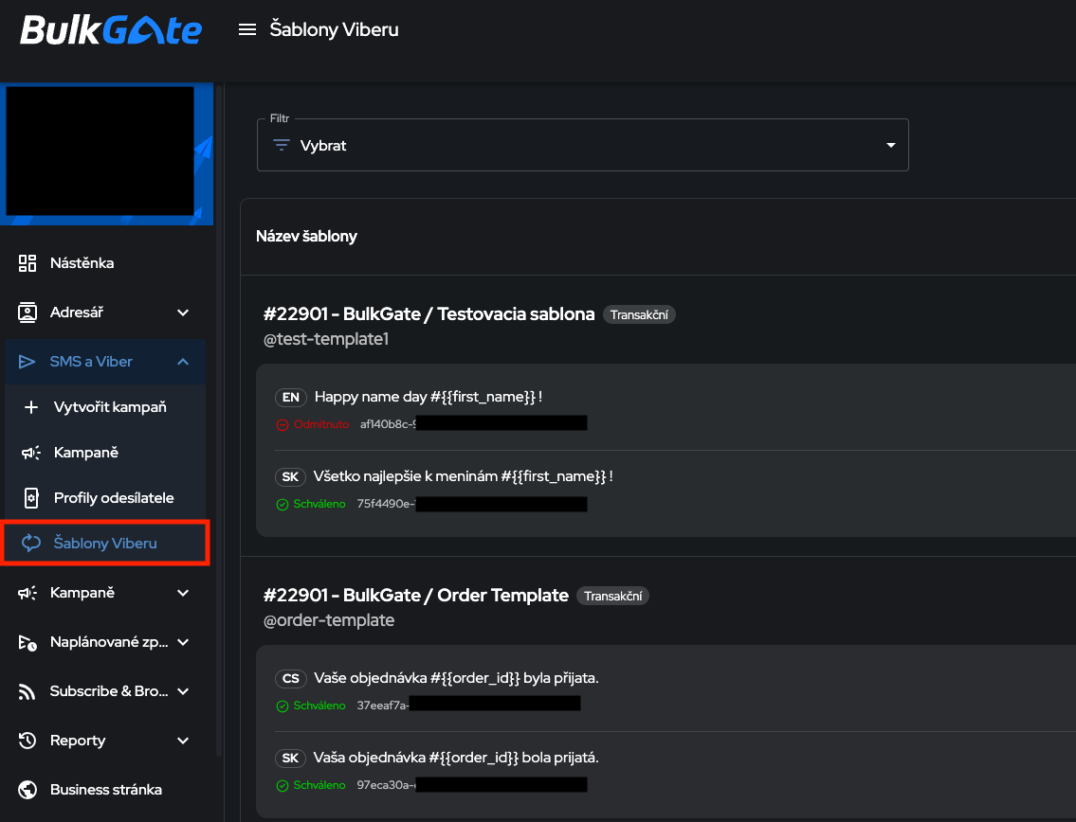The width and height of the screenshot is (1076, 822).
Task: Click Transakční badge of Order Template
Action: click(612, 596)
